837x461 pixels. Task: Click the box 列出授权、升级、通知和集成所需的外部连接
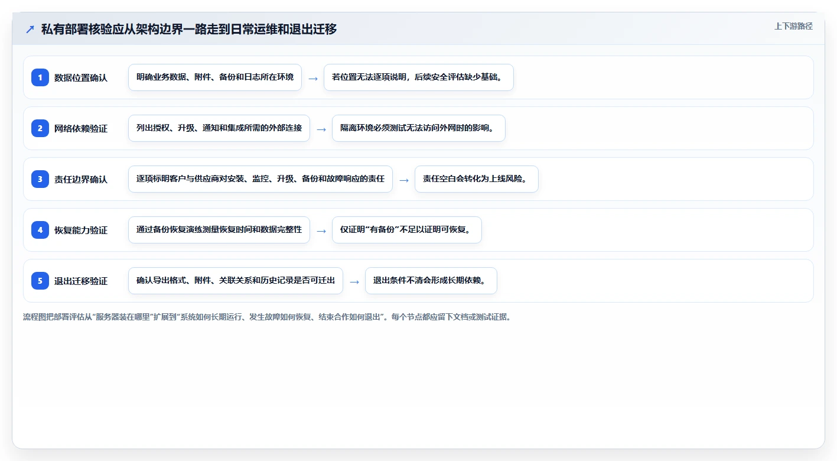(219, 128)
